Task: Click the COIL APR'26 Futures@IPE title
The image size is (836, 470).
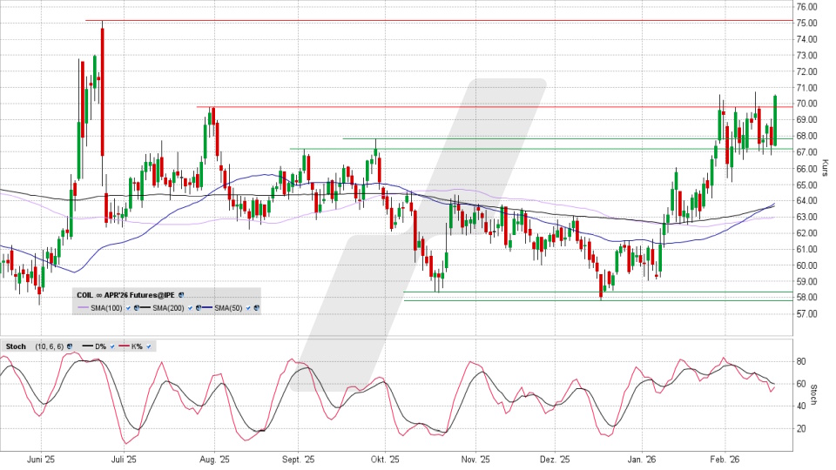Action: coord(125,295)
